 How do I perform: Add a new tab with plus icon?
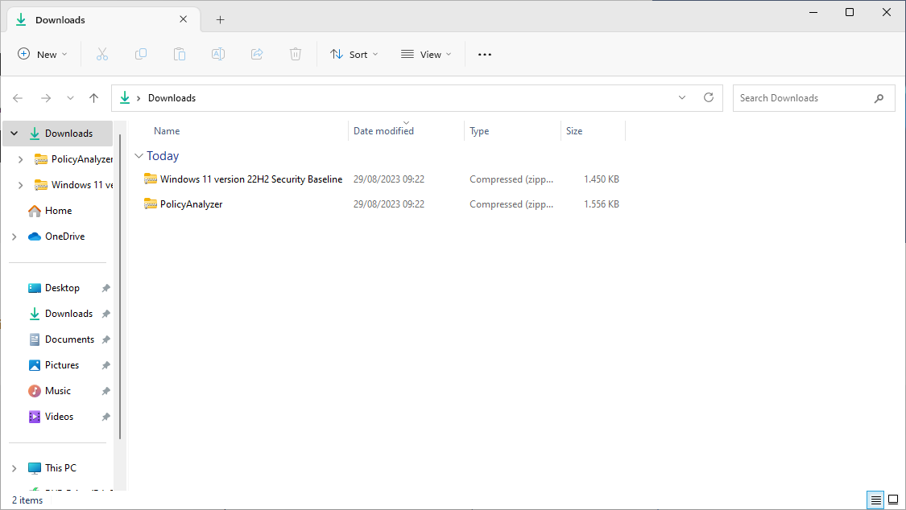click(x=220, y=19)
